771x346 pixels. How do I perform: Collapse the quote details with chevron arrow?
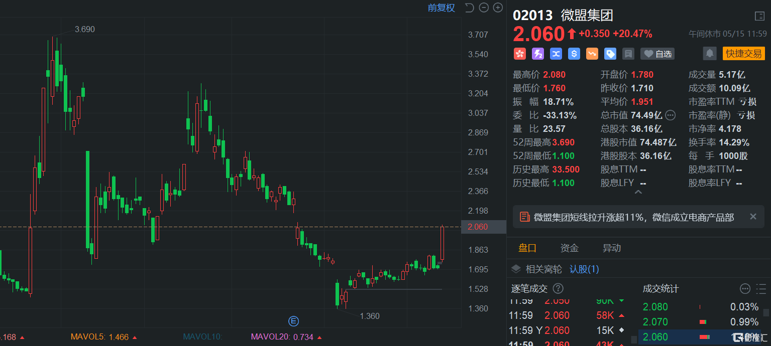[638, 192]
